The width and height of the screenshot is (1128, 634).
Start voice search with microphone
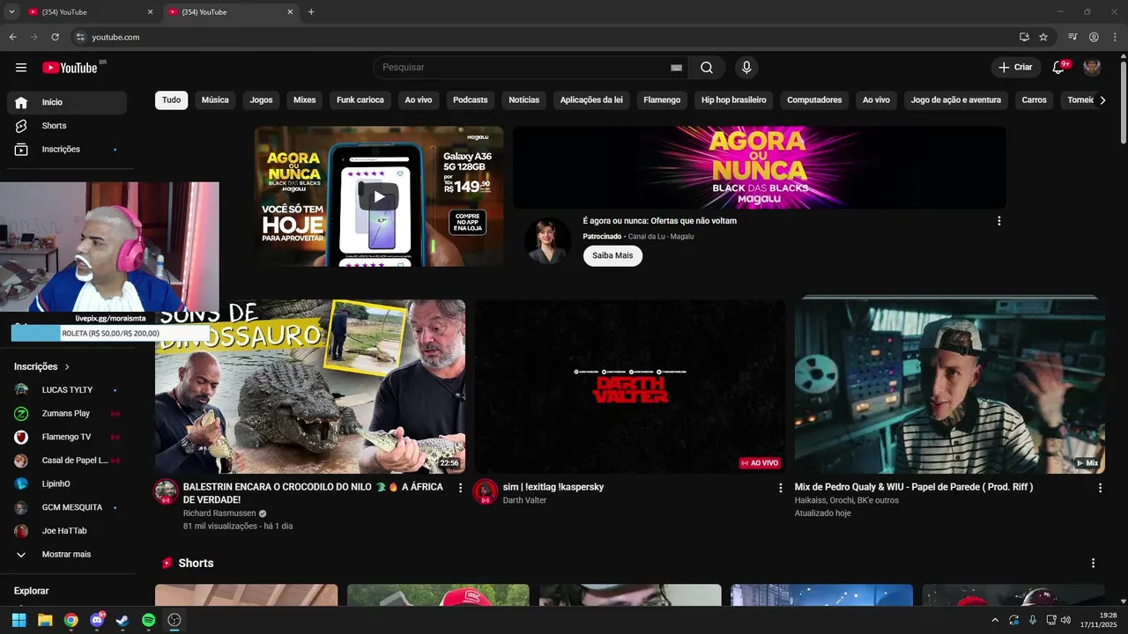tap(746, 68)
